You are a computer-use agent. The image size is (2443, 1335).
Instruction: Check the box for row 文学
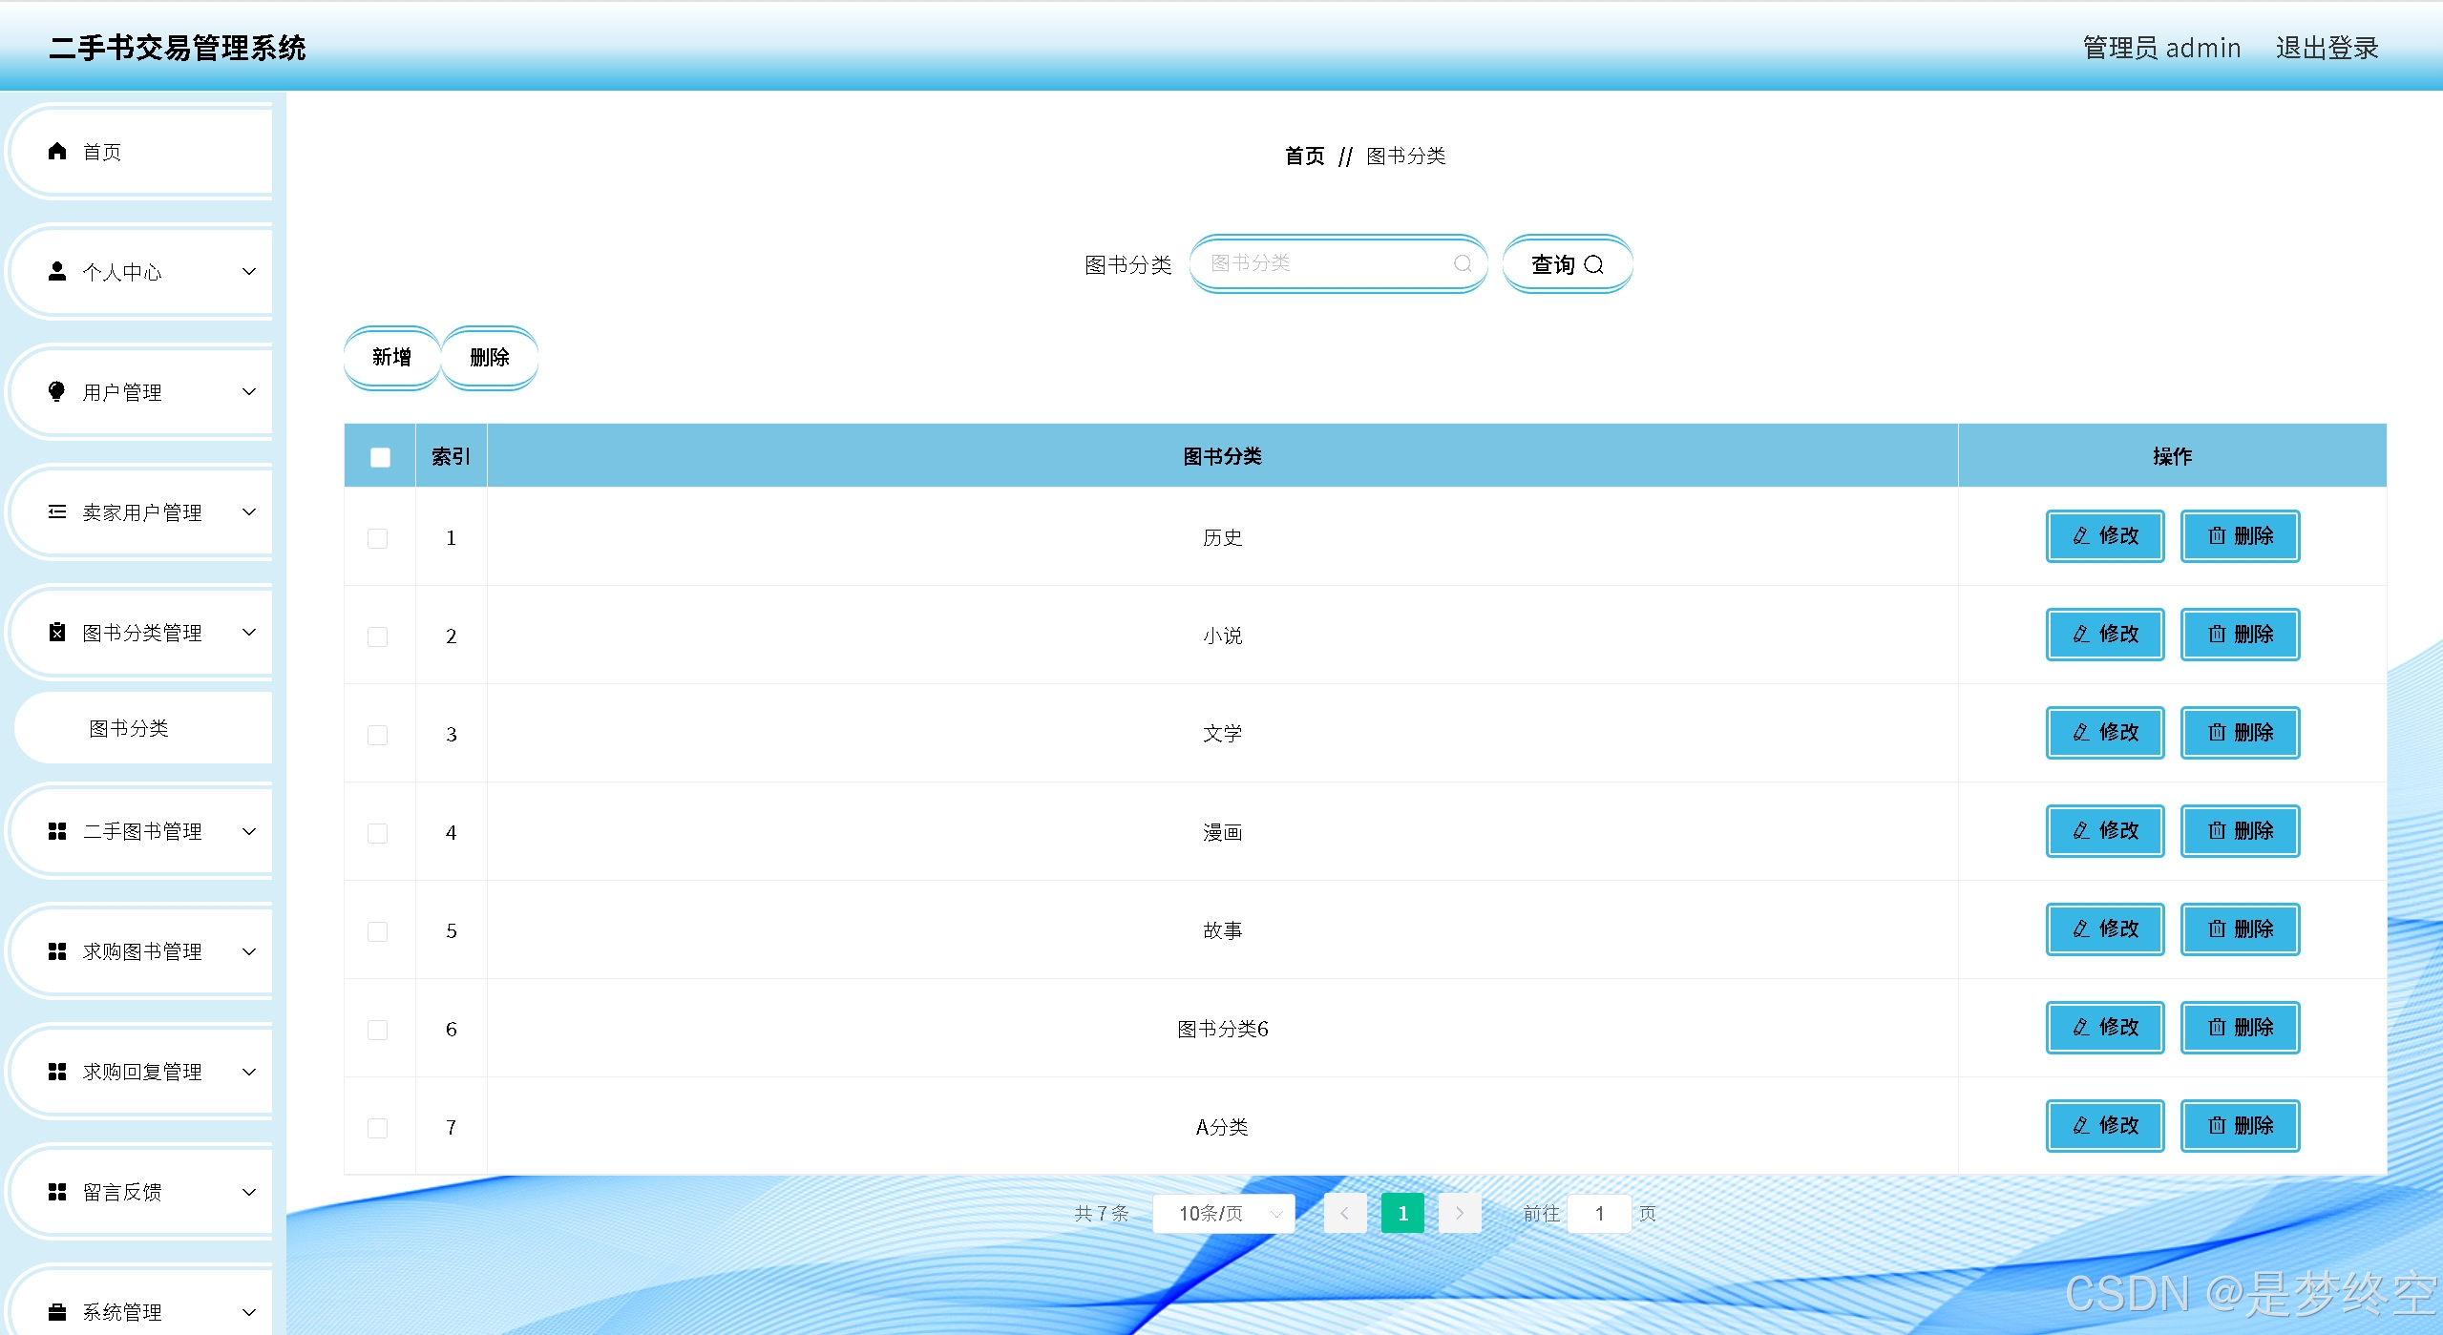[x=378, y=735]
